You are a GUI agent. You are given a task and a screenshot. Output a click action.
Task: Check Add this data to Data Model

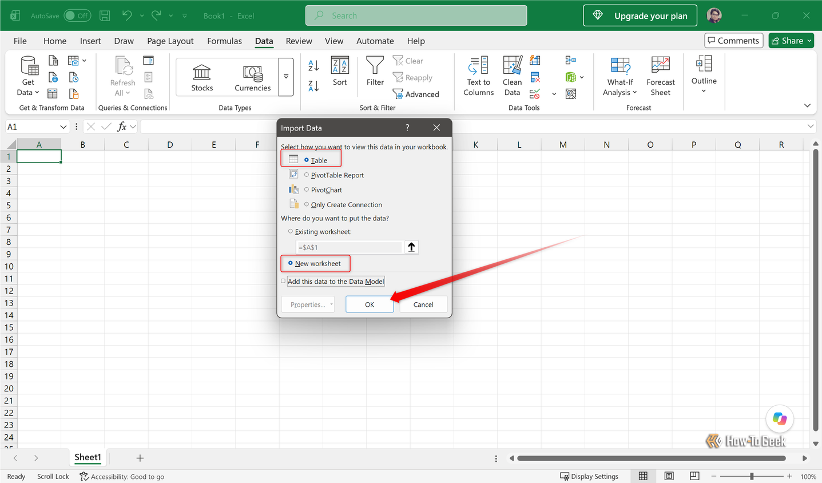click(283, 281)
